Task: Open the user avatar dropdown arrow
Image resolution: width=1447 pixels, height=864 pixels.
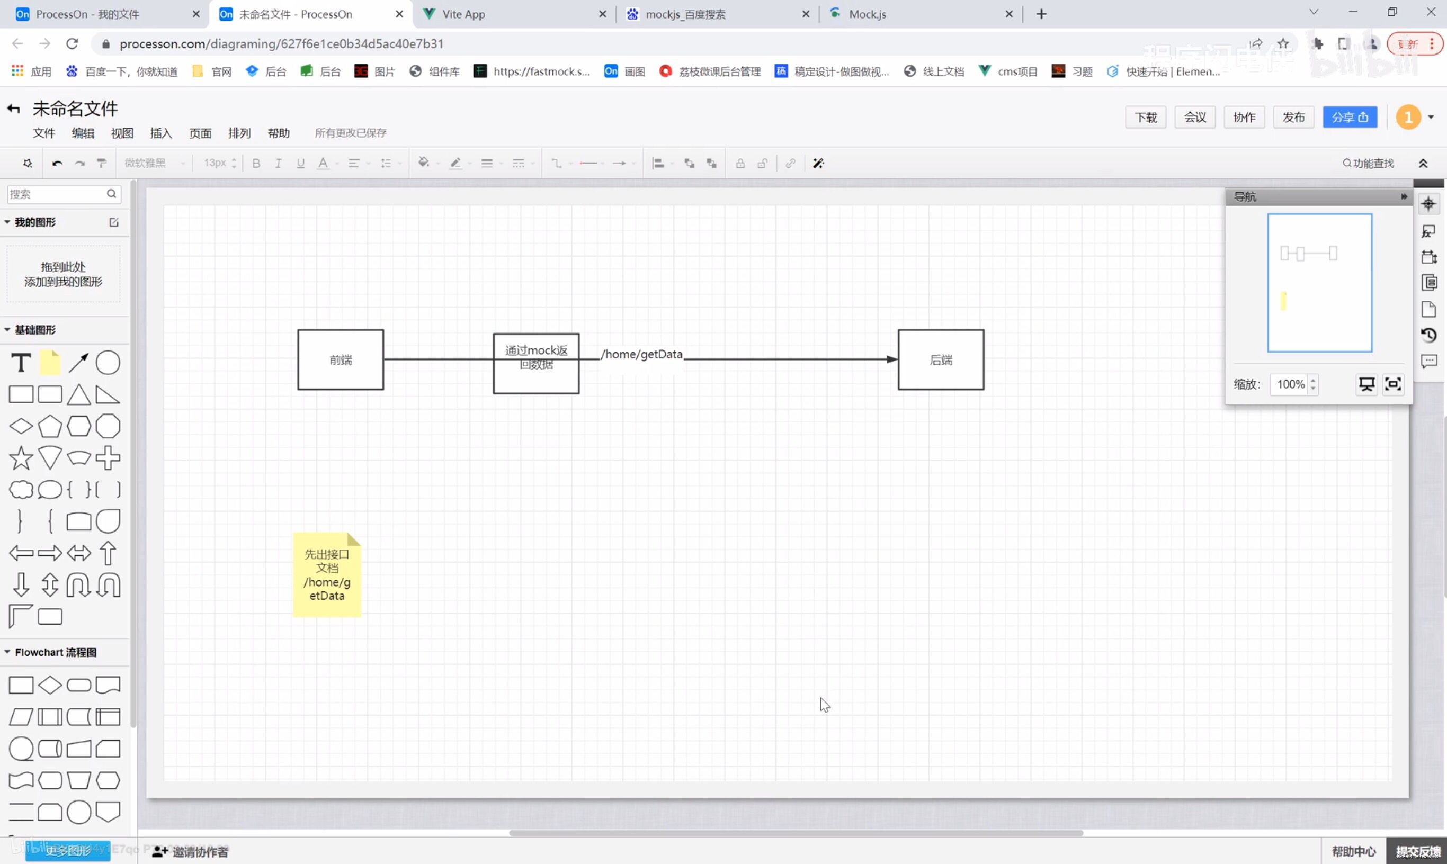Action: [x=1431, y=117]
